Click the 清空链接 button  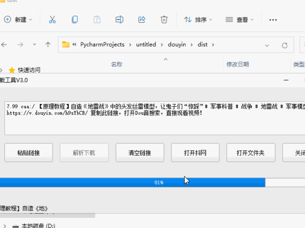[x=140, y=153]
